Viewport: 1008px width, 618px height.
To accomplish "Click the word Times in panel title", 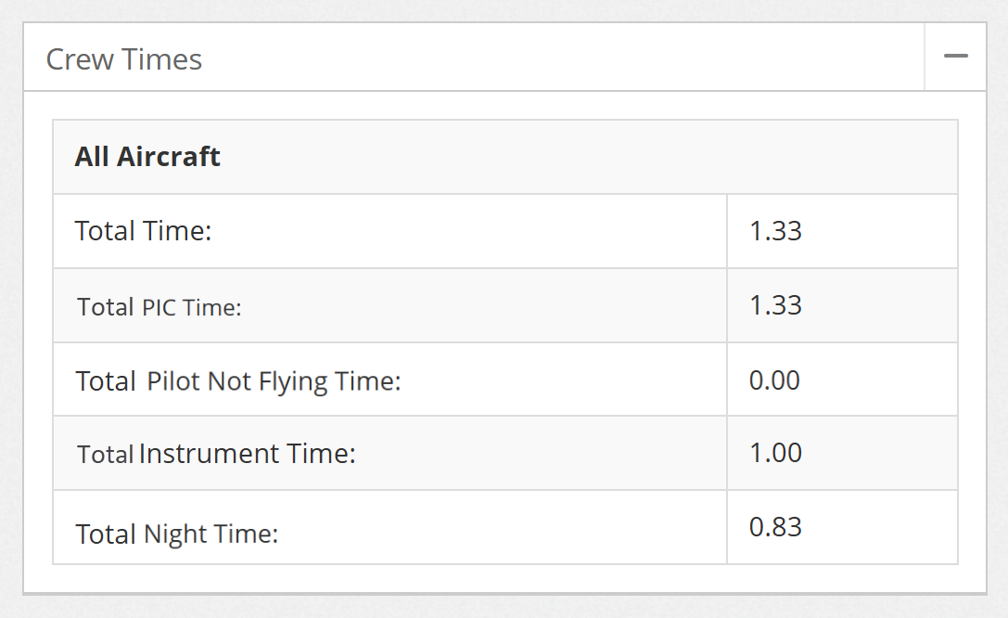I will [x=161, y=59].
